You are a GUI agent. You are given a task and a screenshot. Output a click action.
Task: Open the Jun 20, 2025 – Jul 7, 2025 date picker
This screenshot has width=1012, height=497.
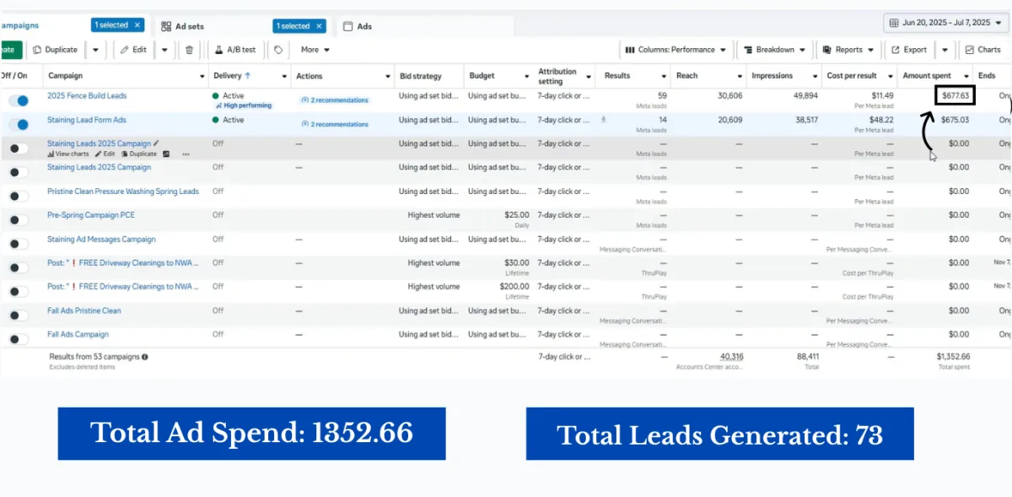tap(945, 23)
